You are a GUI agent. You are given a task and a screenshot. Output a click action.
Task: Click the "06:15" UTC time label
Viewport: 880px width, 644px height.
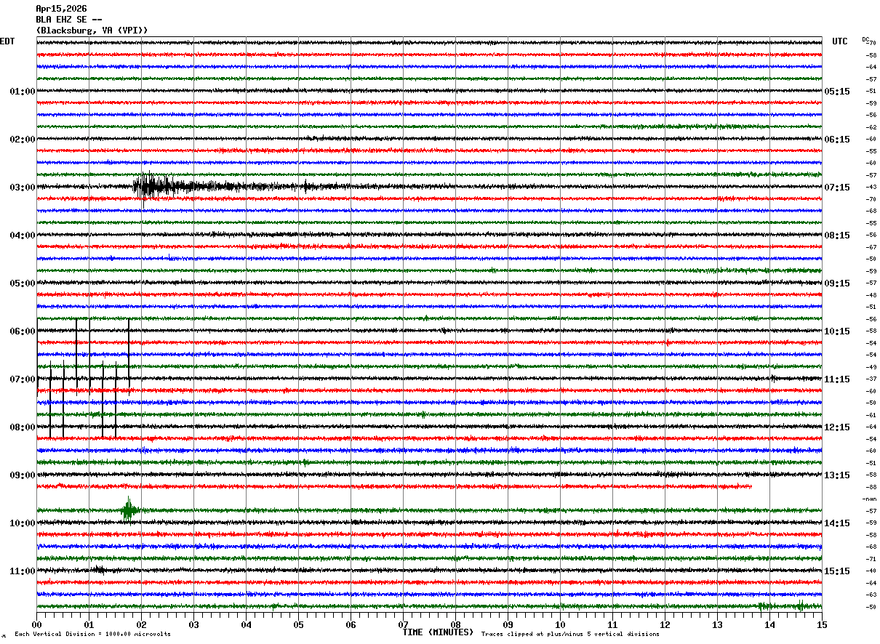coord(837,140)
